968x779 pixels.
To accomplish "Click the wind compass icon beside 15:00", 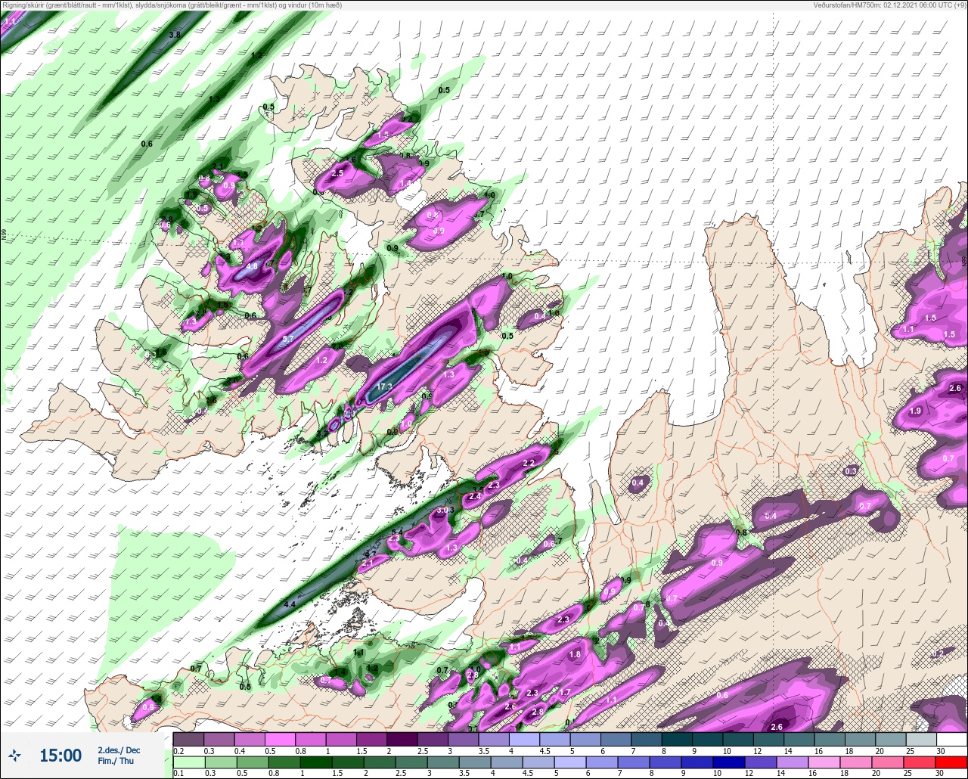I will 15,755.
